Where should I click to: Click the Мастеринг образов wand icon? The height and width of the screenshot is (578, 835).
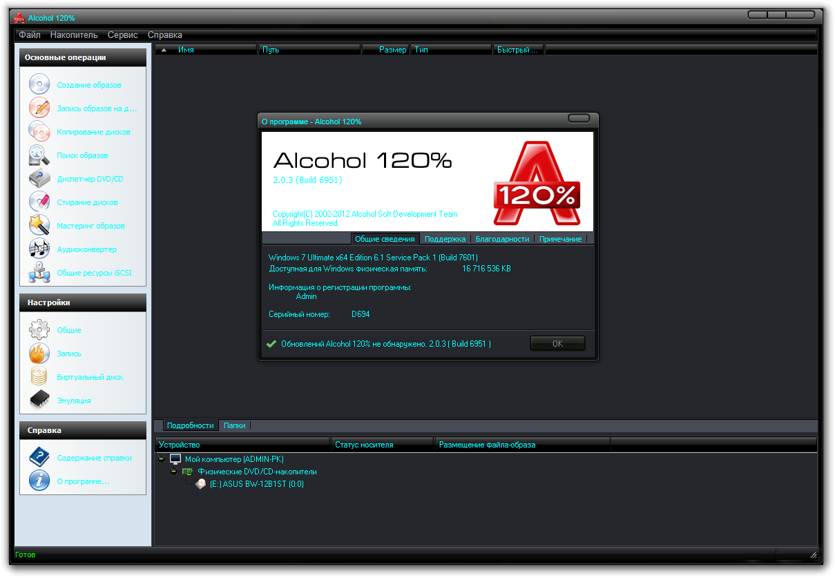[39, 225]
